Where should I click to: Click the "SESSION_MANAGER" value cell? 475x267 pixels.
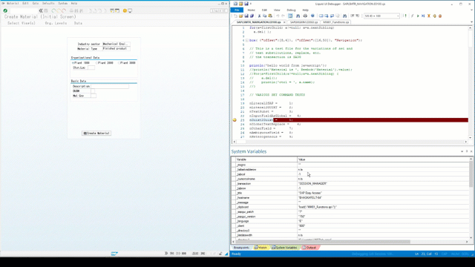[383, 183]
